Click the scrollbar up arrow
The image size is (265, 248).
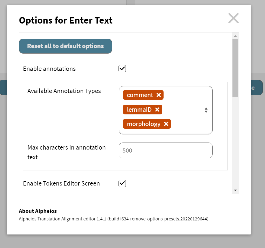tap(235, 36)
